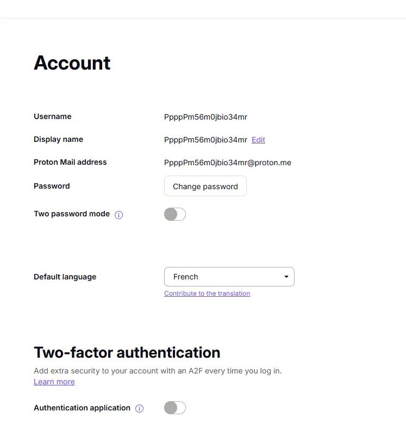Open the Default language dropdown showing French
Viewport: 406px width, 430px height.
coord(229,277)
